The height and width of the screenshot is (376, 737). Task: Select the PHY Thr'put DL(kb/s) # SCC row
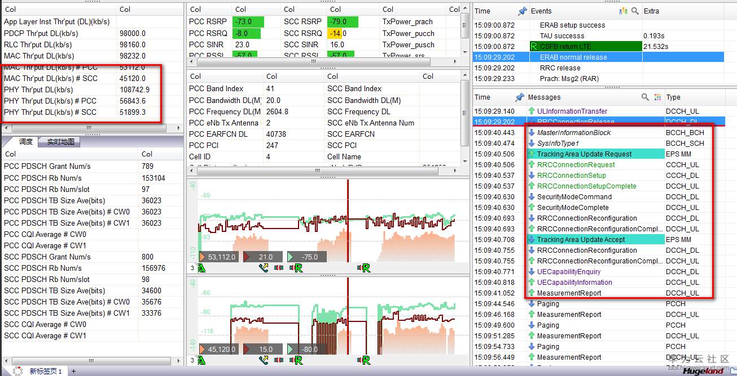[x=92, y=112]
